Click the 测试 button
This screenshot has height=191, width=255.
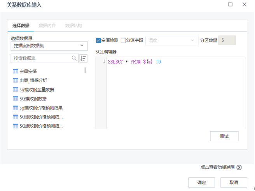pos(224,136)
